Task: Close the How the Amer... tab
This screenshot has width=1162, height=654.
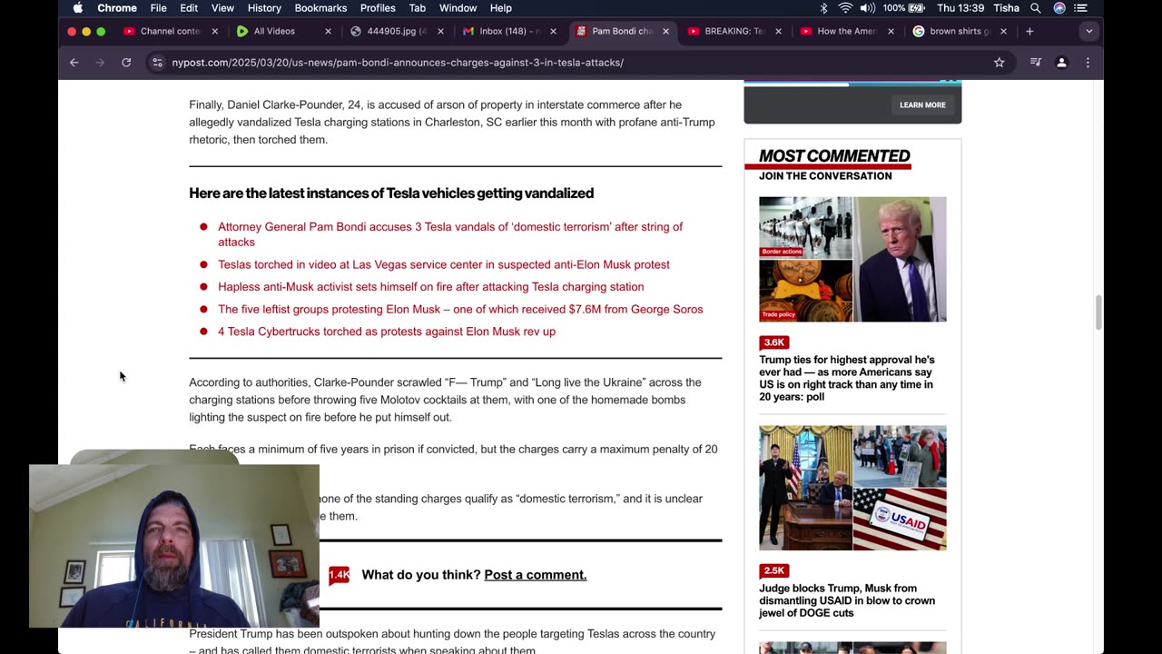Action: [891, 31]
